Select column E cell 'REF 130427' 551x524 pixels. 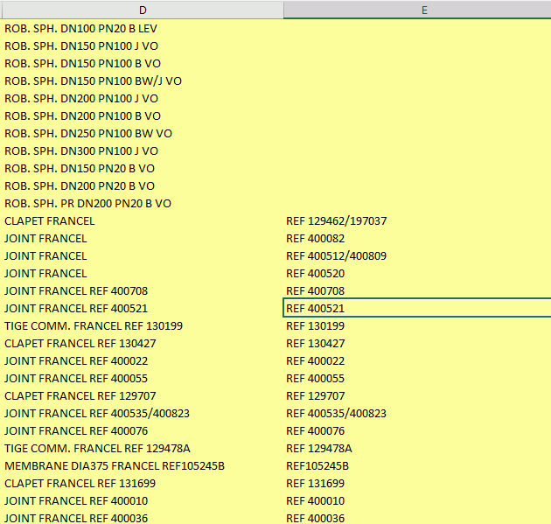pos(417,344)
